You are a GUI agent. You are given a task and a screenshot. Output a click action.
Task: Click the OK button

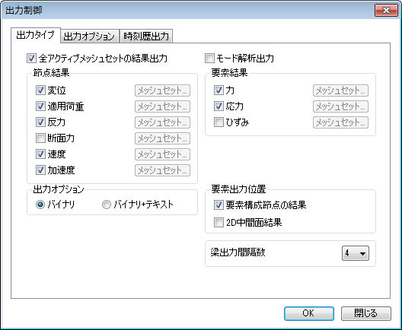309,313
